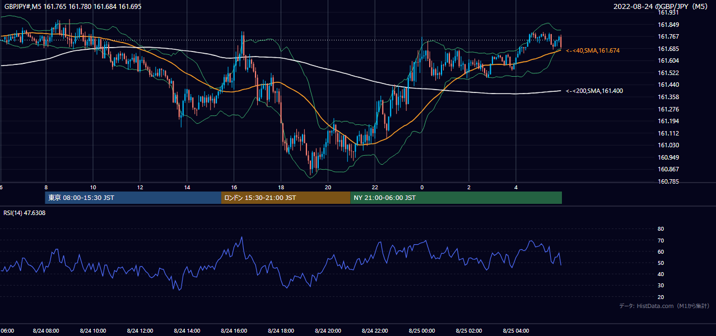Click the HistData.com data source credit
The width and height of the screenshot is (716, 336).
664,306
